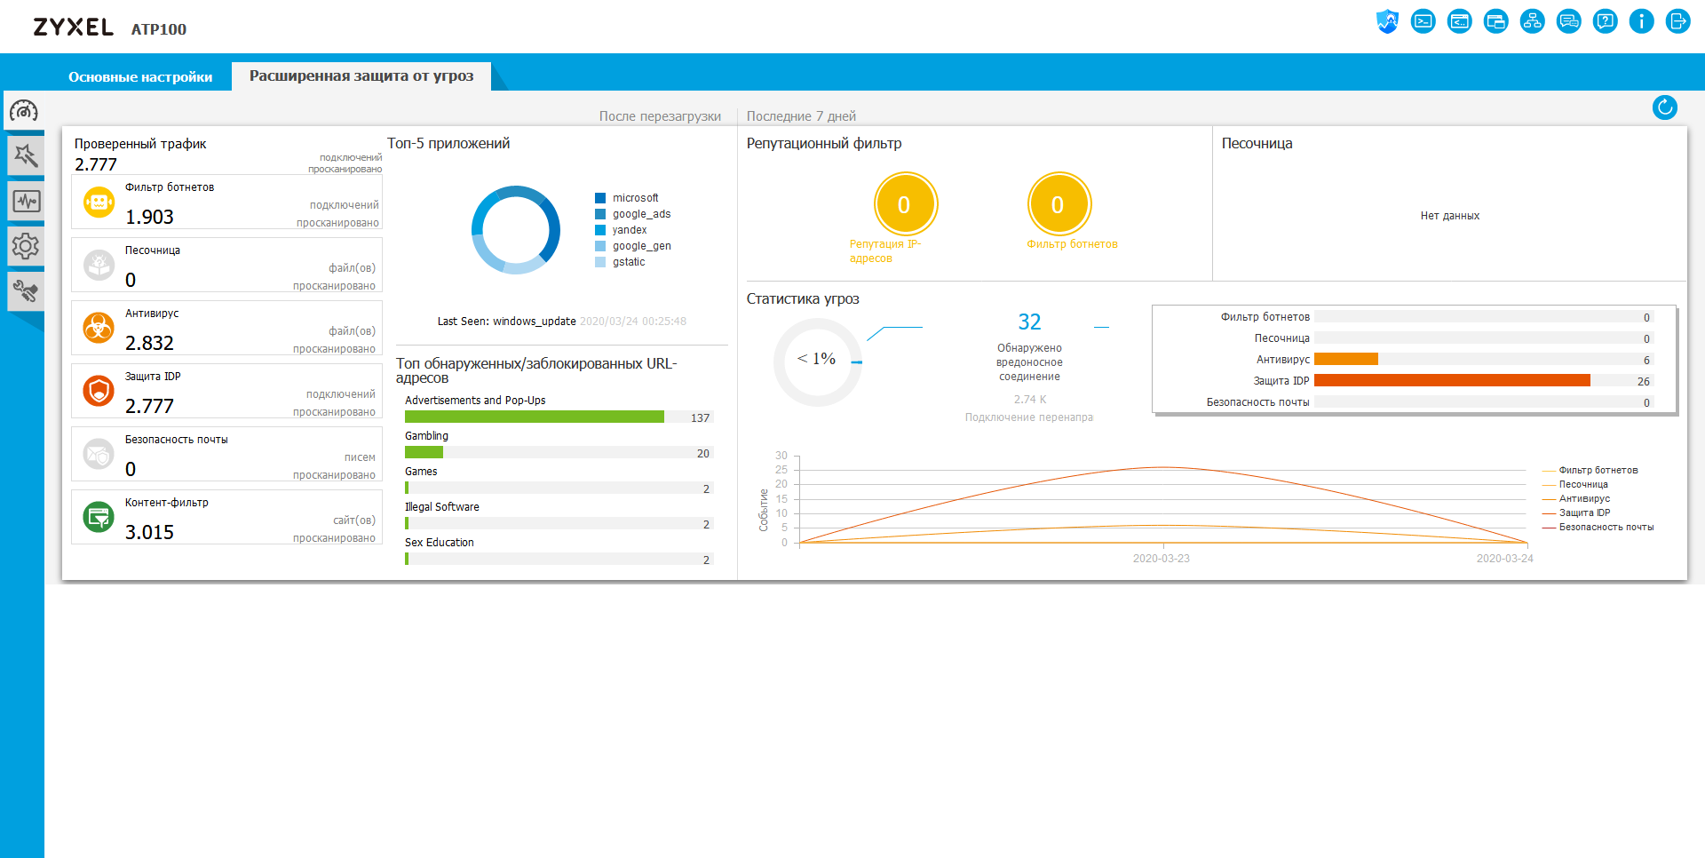This screenshot has height=858, width=1705.
Task: Open the Configuration gear sidebar icon
Action: click(26, 246)
